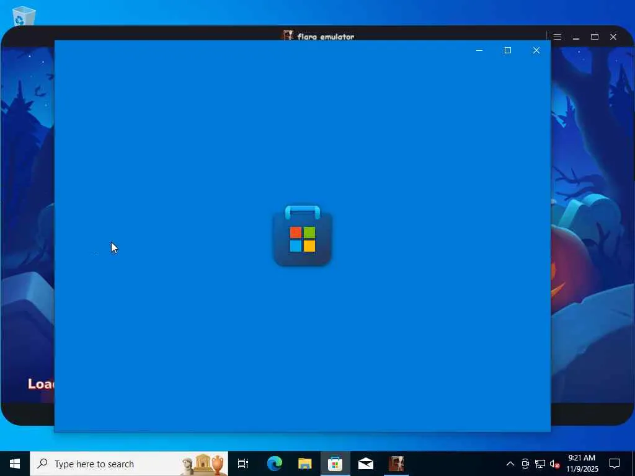Minimize the Microsoft Store window

click(479, 50)
